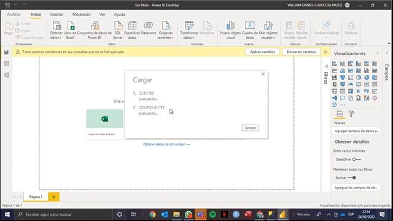Add a slicer visual
Image resolution: width=393 pixels, height=221 pixels.
point(335,91)
